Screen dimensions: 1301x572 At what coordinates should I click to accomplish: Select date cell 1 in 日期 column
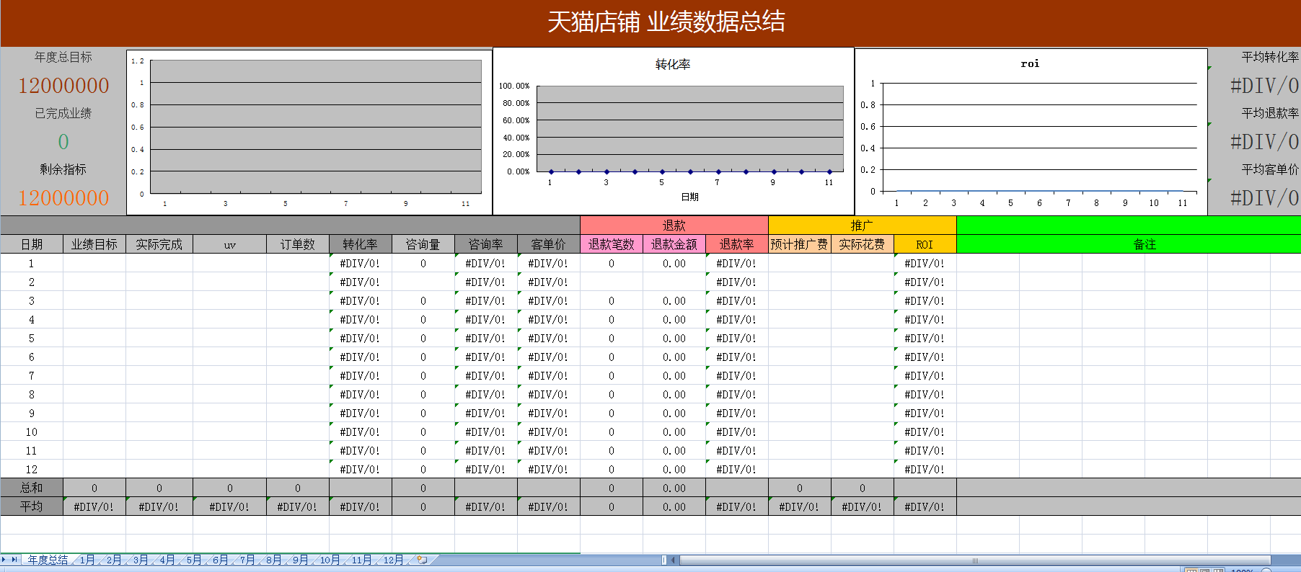point(32,263)
